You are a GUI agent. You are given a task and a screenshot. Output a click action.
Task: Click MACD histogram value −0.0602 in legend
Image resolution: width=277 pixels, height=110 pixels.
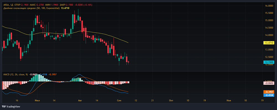click(x=33, y=75)
